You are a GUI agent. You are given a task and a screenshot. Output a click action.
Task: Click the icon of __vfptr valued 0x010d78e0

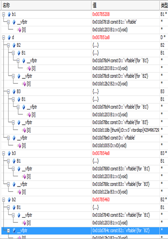[14, 138]
